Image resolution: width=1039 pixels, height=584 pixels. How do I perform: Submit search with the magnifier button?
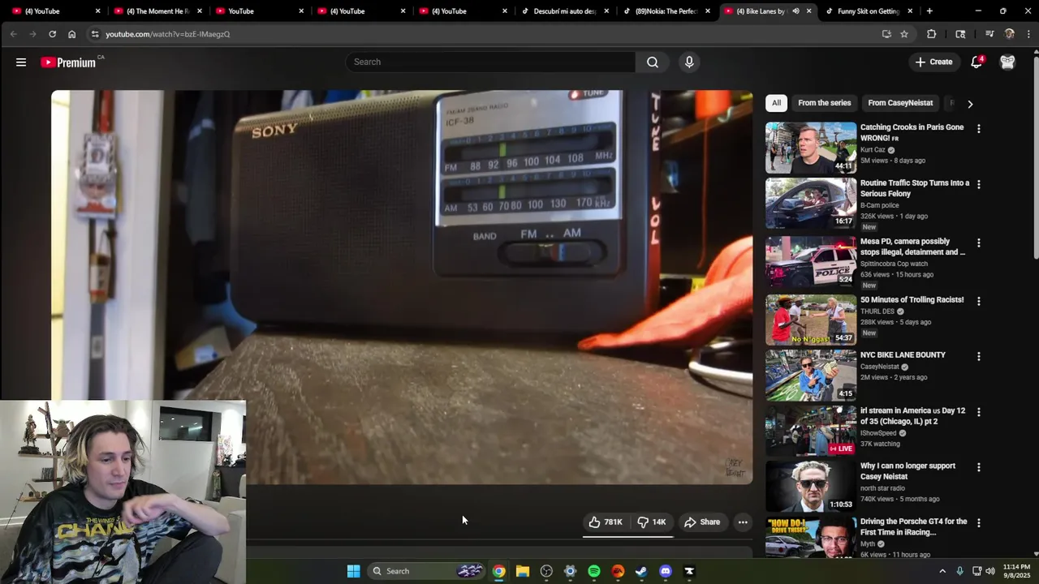[x=653, y=62]
